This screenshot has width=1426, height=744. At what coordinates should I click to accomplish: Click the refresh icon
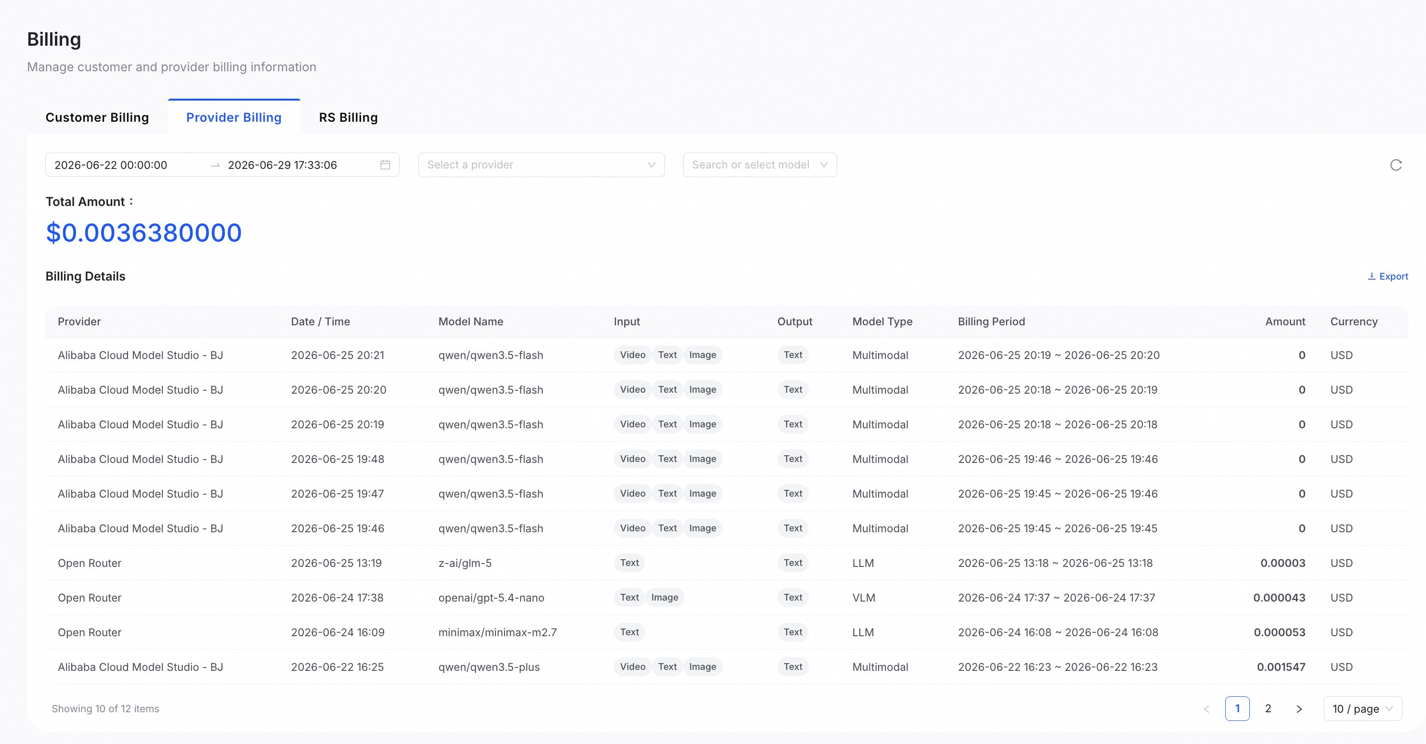click(x=1396, y=165)
